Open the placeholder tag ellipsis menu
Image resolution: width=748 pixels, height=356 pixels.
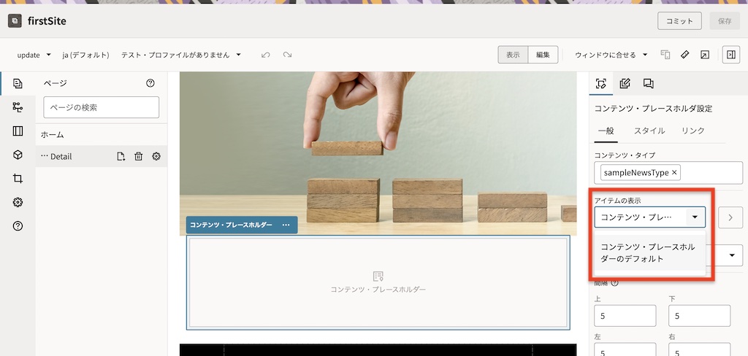tap(286, 225)
